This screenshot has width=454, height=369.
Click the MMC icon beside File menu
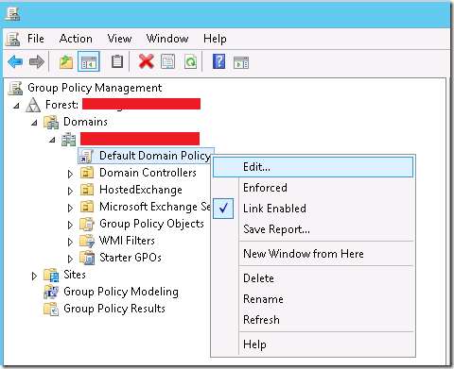click(12, 39)
